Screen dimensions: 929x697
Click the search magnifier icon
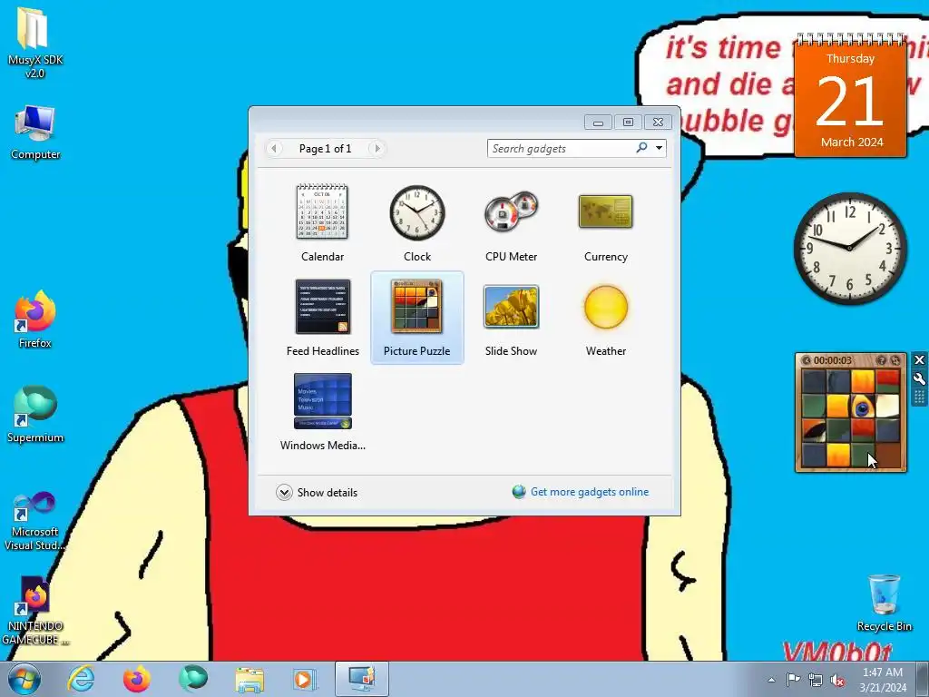point(641,148)
